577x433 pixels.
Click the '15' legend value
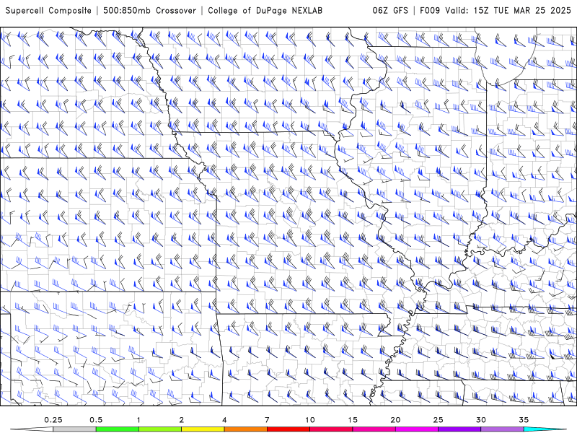[353, 420]
